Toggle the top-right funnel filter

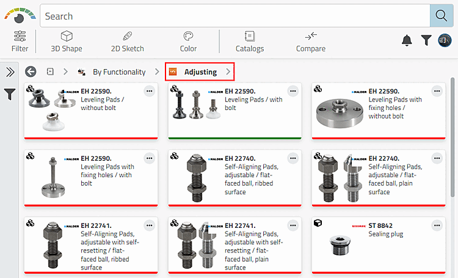(426, 40)
